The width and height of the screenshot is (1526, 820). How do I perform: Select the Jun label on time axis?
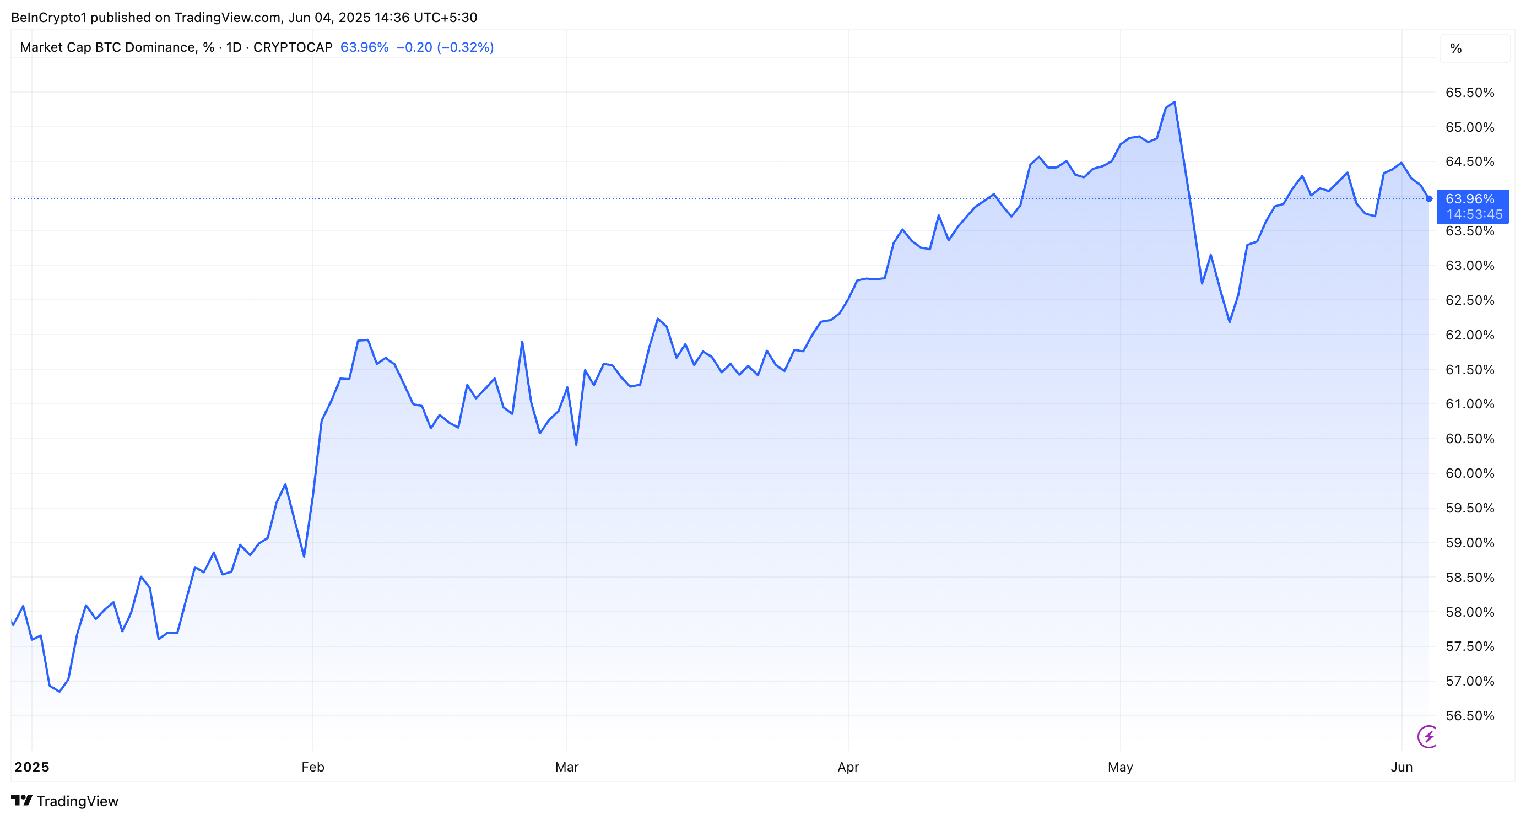point(1401,767)
